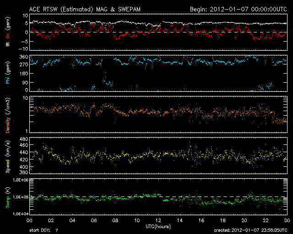Click the Begin date text at top right

click(238, 9)
